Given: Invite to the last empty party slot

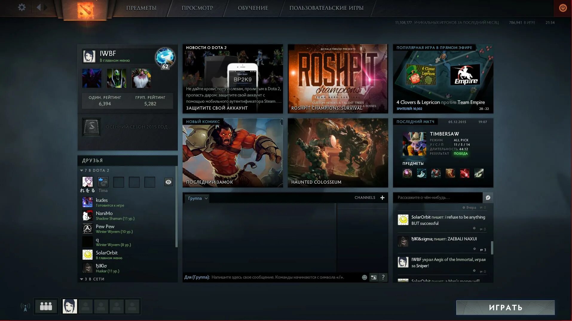Looking at the screenshot, I should (132, 306).
